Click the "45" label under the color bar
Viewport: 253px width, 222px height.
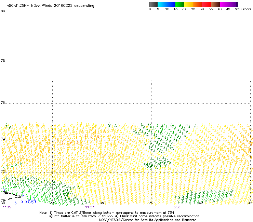click(228, 9)
